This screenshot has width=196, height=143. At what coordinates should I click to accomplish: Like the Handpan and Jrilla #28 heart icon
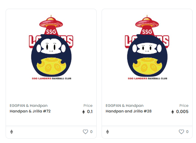click(181, 132)
